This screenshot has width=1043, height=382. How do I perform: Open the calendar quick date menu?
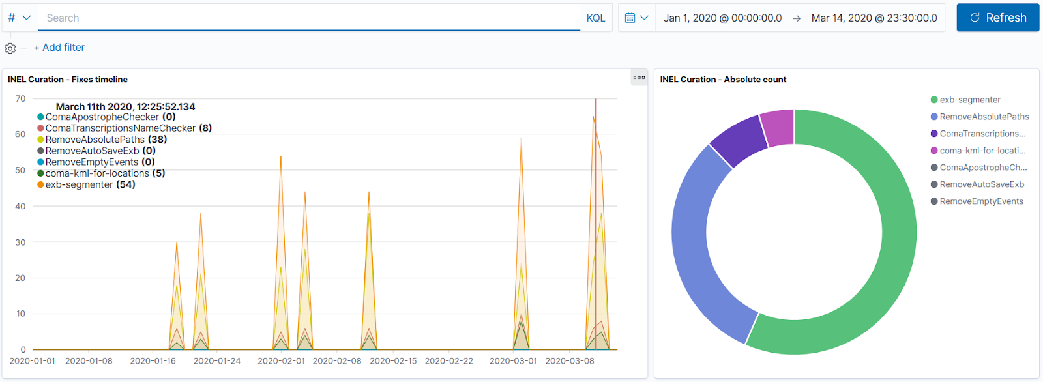637,18
